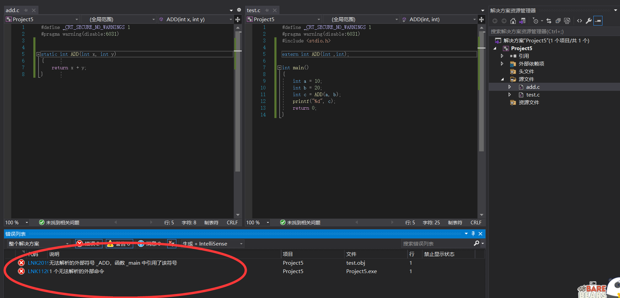Switch to the test.c editor tab

point(254,10)
